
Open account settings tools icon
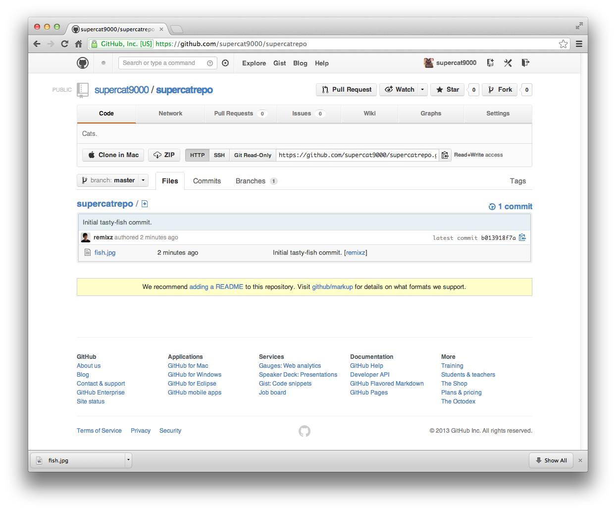coord(508,62)
